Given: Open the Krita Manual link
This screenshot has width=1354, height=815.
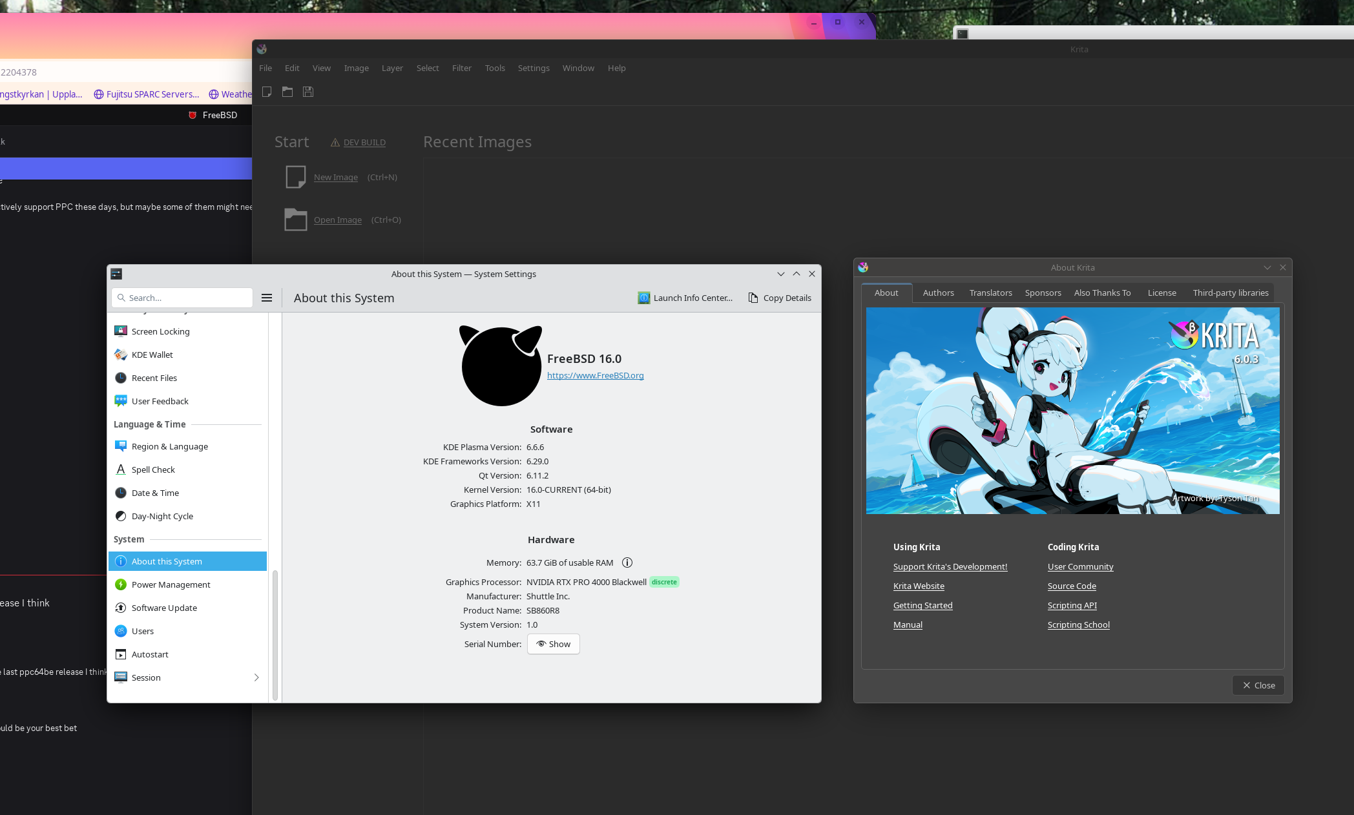Looking at the screenshot, I should (x=908, y=624).
